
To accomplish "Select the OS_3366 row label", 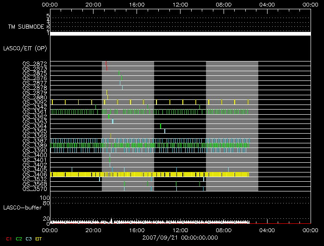I will coord(35,136).
